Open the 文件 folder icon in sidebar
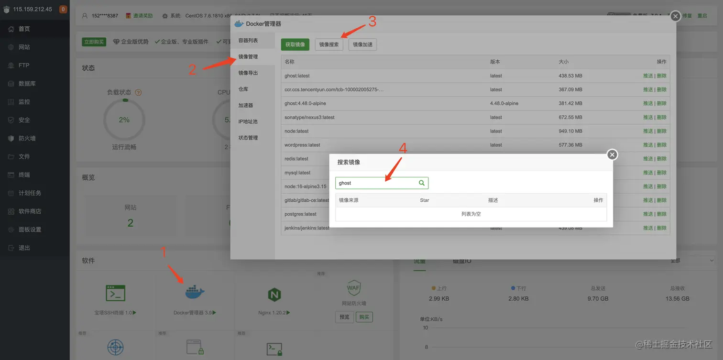Image resolution: width=723 pixels, height=360 pixels. point(11,156)
